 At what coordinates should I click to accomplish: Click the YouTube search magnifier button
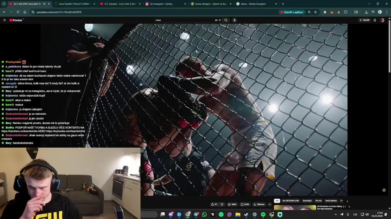226,20
